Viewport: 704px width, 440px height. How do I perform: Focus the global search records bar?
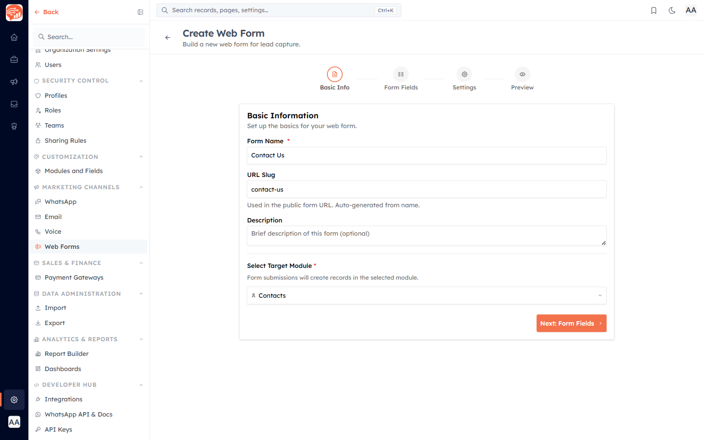pyautogui.click(x=279, y=10)
